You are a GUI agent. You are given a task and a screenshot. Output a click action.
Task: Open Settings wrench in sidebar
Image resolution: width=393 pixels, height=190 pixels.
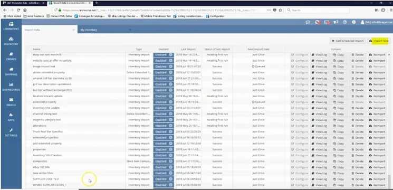click(x=11, y=132)
